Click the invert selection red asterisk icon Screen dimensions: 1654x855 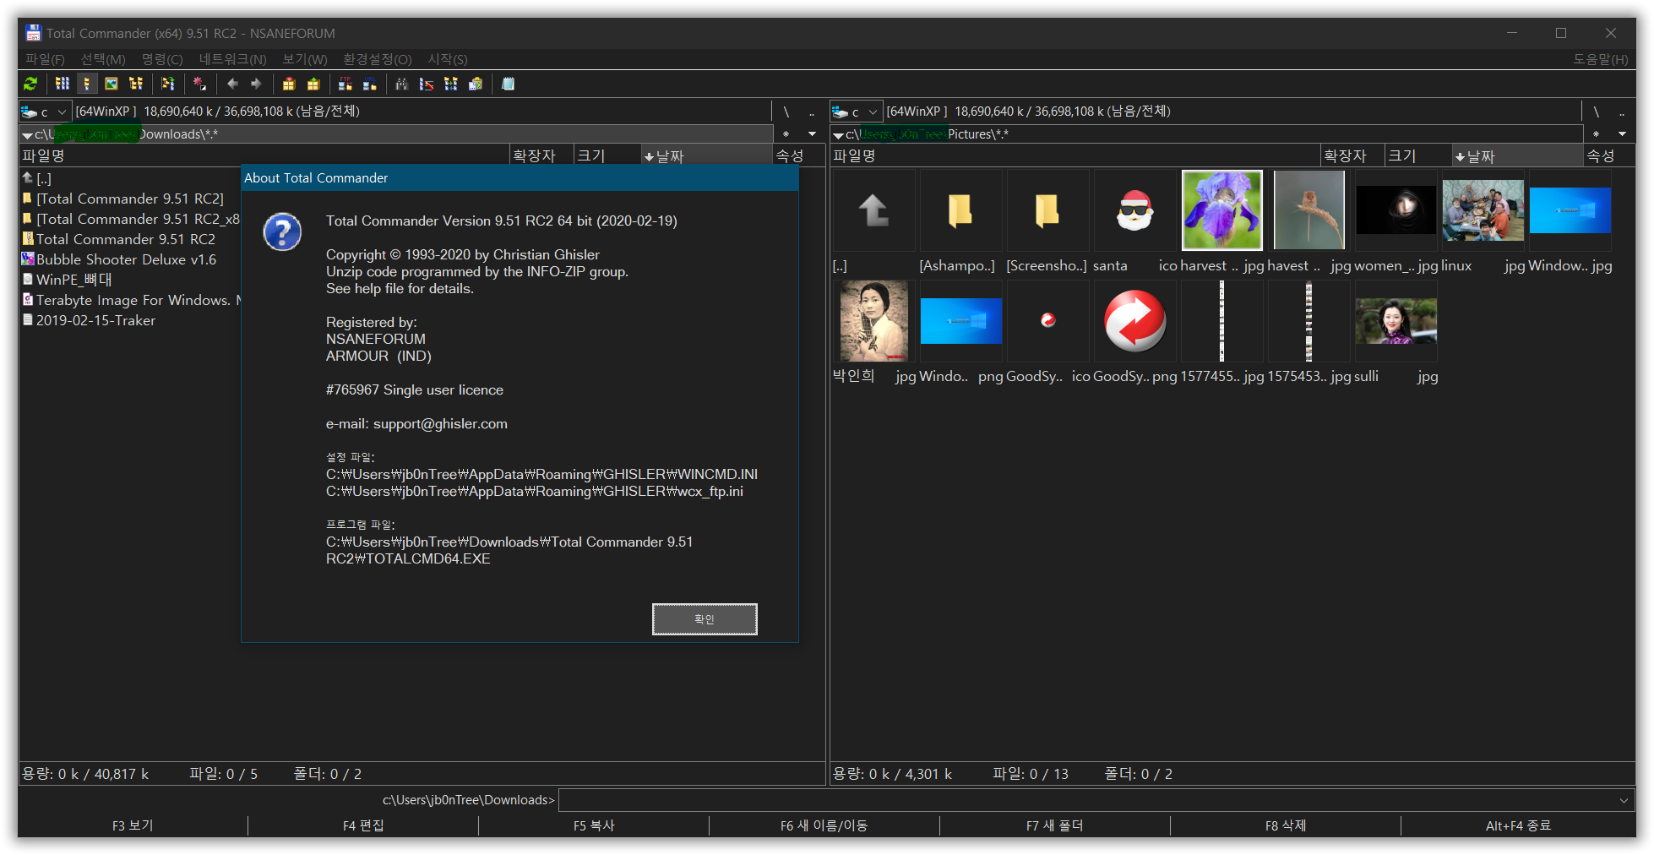[199, 84]
